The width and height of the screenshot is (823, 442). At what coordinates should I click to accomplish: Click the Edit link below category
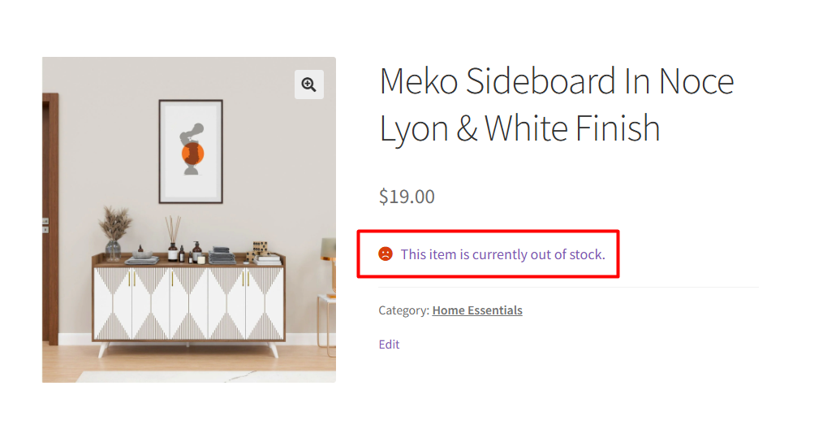tap(389, 344)
